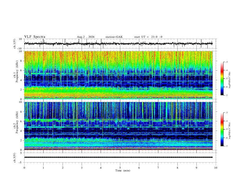Click the station=GAK label
Image resolution: width=243 pixels, height=188 pixels.
pyautogui.click(x=114, y=37)
